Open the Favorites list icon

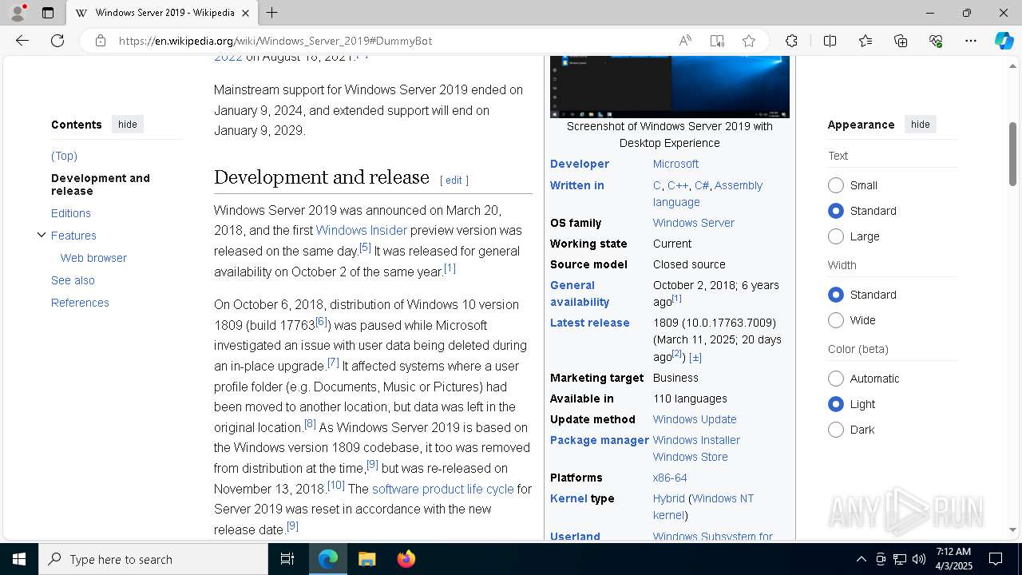866,41
